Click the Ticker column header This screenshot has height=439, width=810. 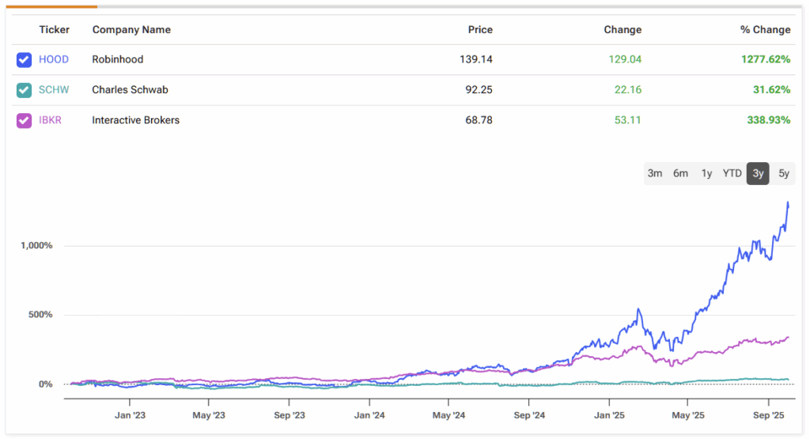click(x=55, y=30)
